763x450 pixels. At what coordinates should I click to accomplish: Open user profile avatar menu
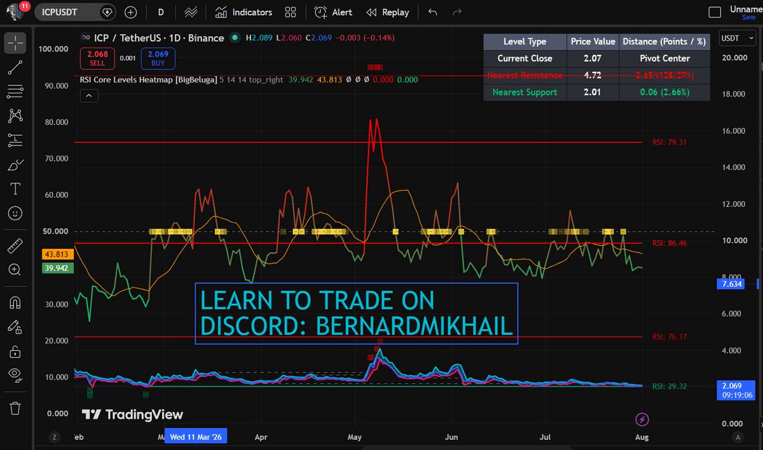[15, 11]
